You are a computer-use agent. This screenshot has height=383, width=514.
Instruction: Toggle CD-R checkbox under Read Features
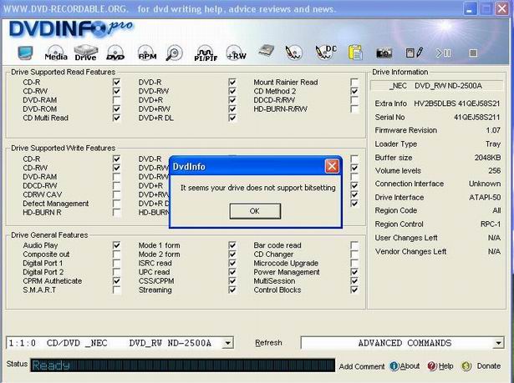[x=116, y=82]
